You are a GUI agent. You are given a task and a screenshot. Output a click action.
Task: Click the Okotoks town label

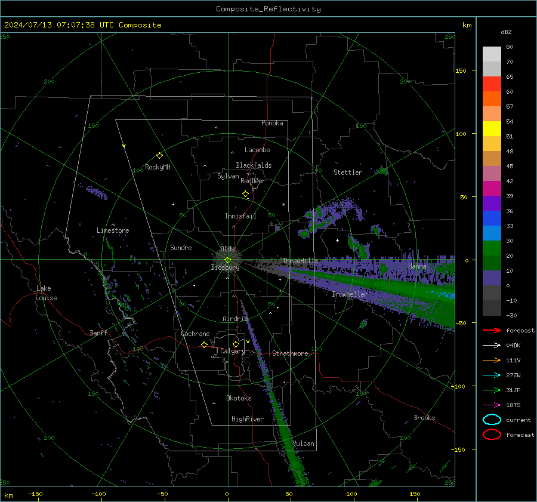point(239,398)
